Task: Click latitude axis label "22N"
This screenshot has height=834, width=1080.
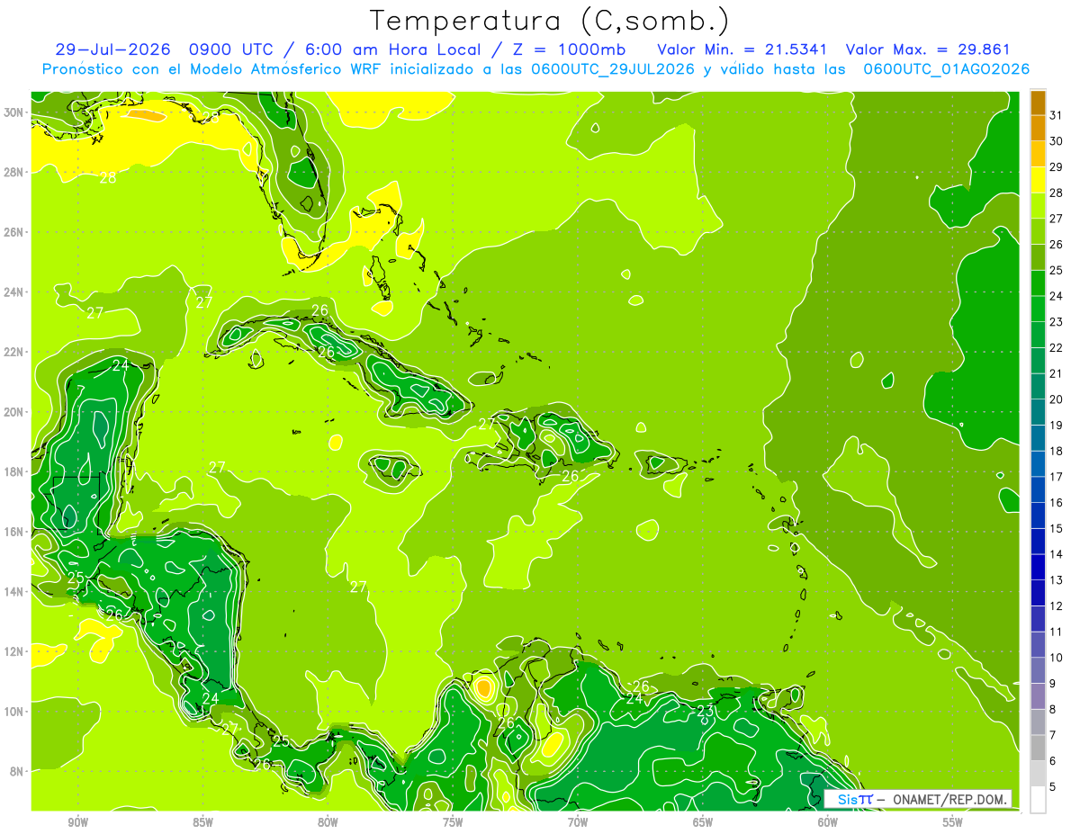Action: [x=14, y=352]
